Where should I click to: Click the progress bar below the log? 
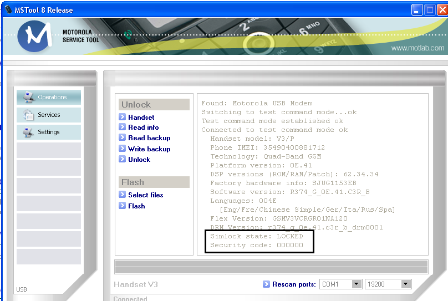coord(271,267)
